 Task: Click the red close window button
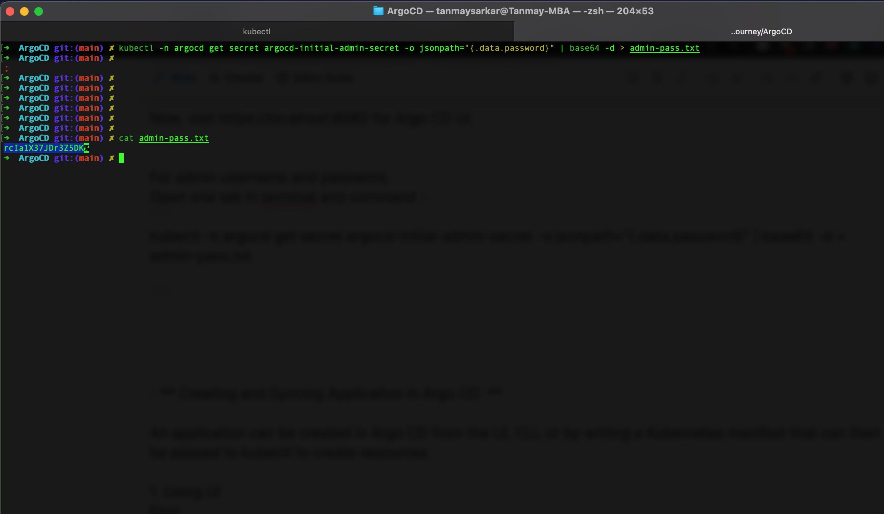tap(10, 11)
